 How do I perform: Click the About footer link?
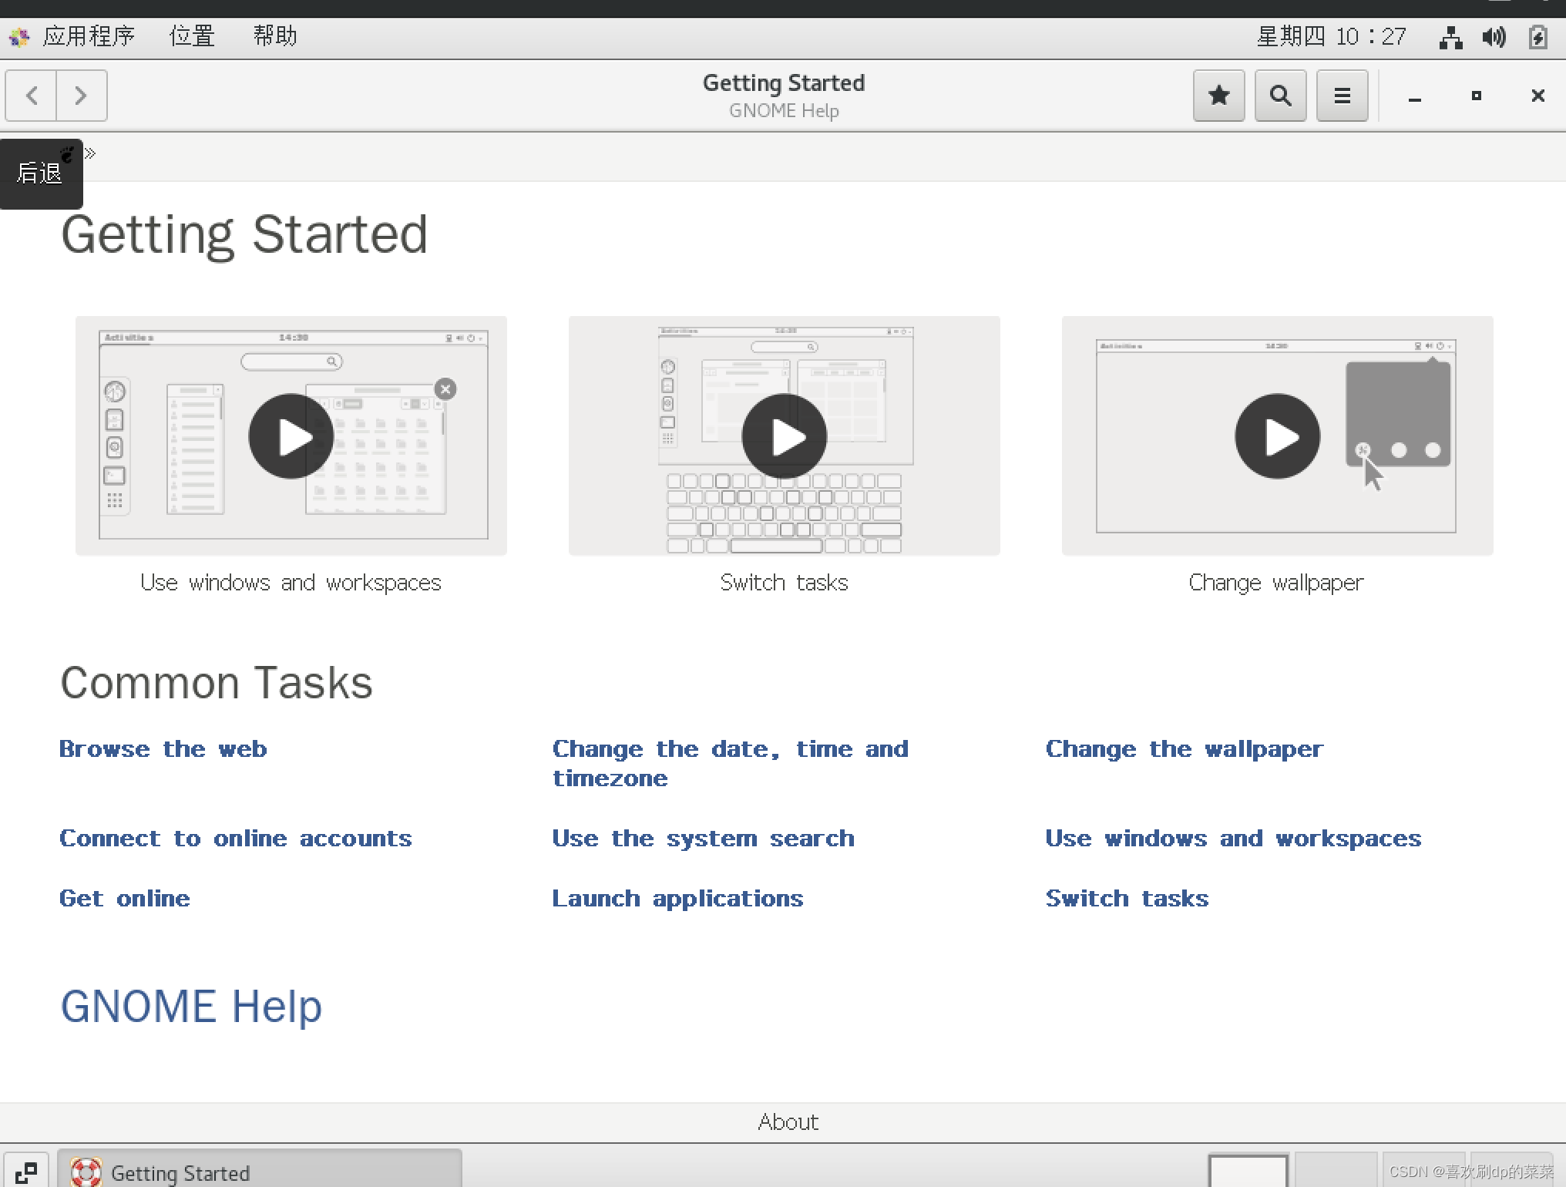tap(788, 1122)
